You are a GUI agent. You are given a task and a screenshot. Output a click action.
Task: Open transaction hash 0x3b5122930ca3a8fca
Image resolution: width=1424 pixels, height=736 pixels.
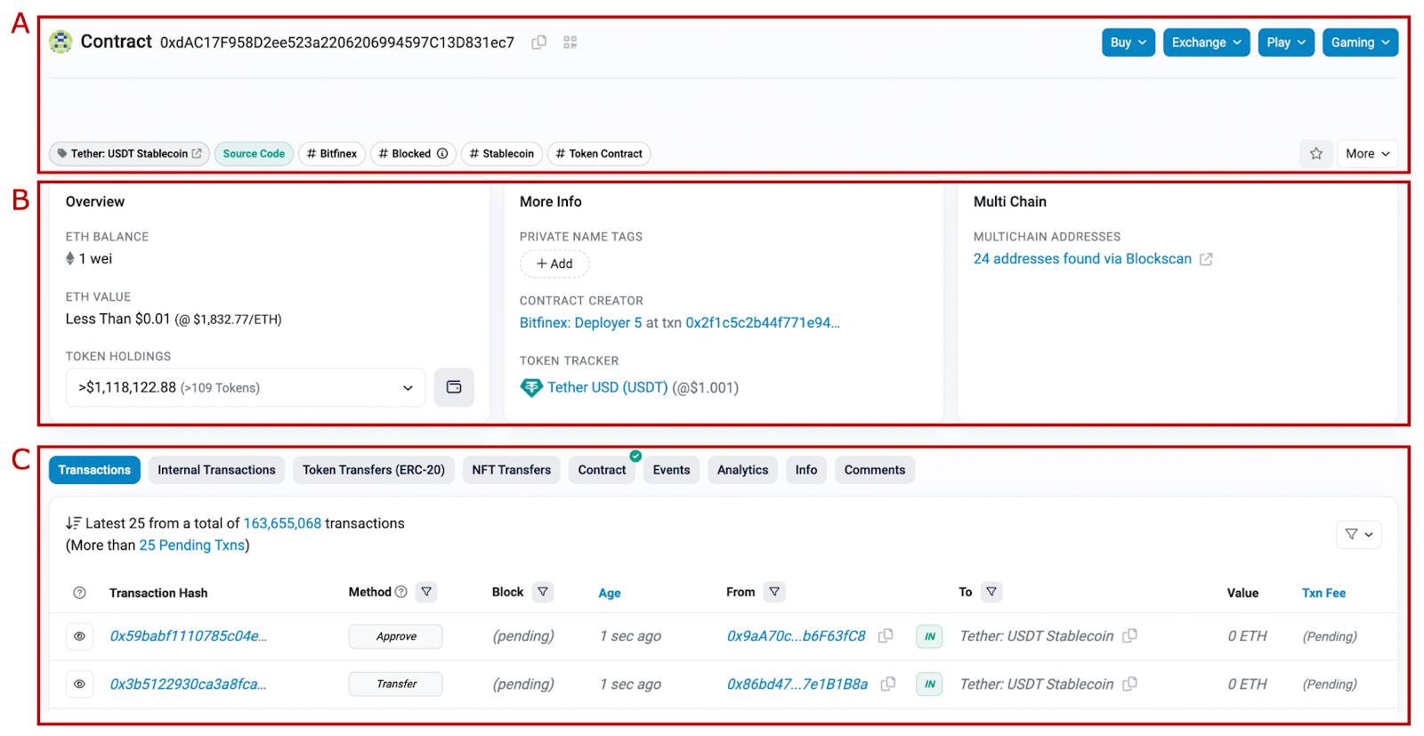(189, 684)
